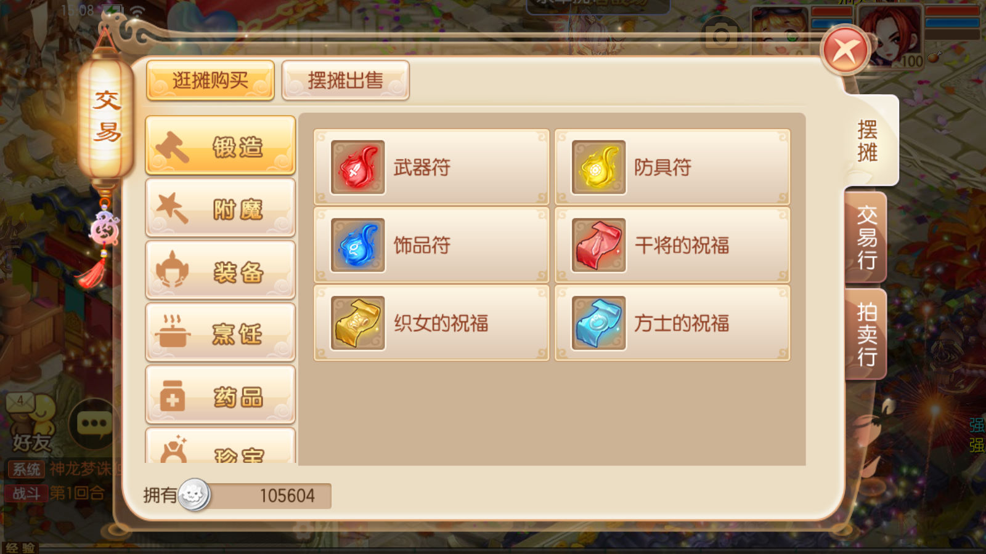This screenshot has height=554, width=986.
Task: Open the chat bubble icon
Action: tap(94, 424)
